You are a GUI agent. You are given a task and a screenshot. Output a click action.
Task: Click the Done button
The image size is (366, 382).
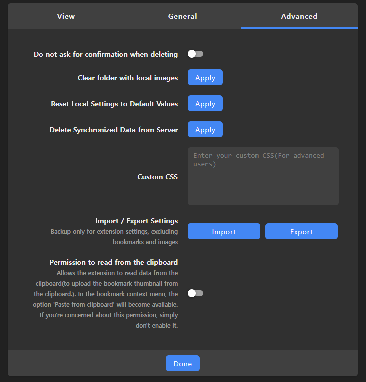183,363
